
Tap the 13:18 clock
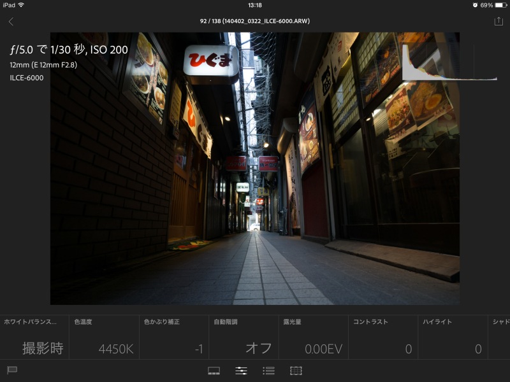pos(254,5)
